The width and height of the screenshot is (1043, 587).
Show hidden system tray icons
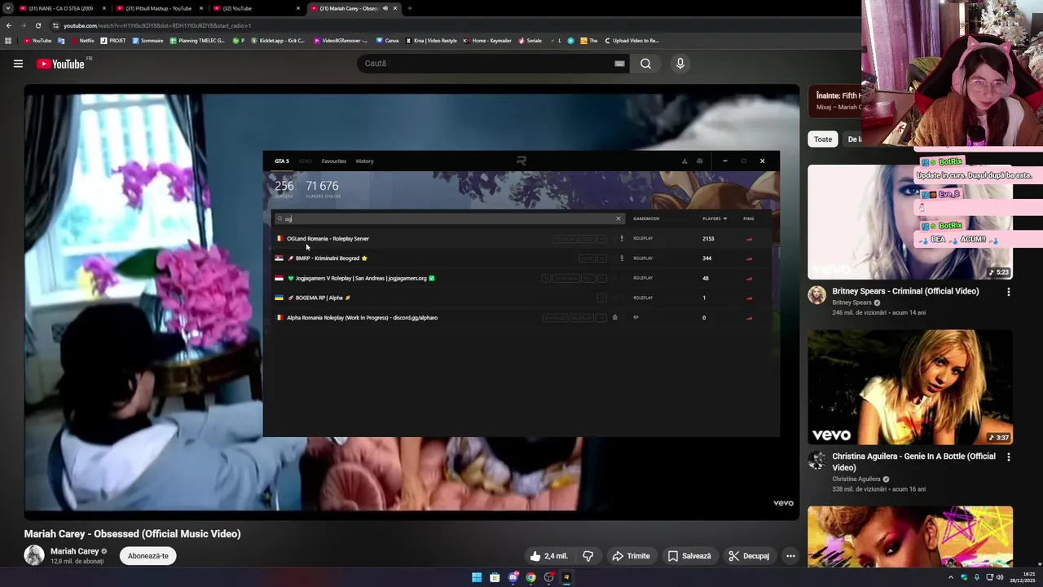[x=950, y=577]
